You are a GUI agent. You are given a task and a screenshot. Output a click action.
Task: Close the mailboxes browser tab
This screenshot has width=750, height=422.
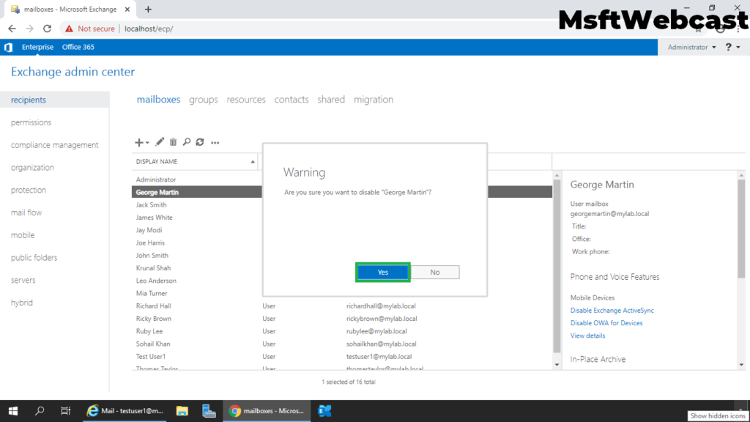point(127,9)
